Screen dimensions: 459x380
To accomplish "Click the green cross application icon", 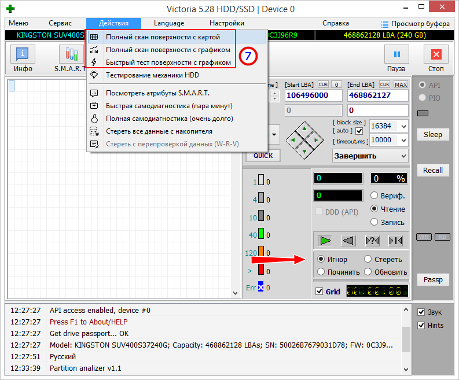I will (10, 9).
